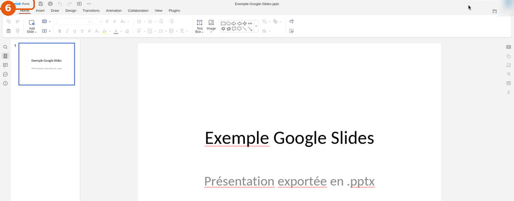The width and height of the screenshot is (514, 201).
Task: Click the Cut scissors icon
Action: (x=17, y=22)
